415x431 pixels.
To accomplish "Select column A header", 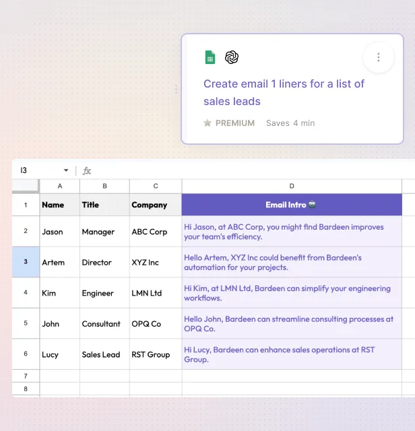I will [60, 187].
